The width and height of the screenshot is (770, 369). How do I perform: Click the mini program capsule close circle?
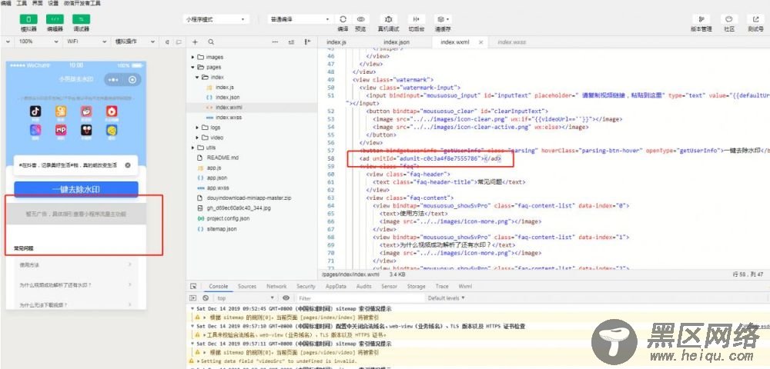click(x=132, y=80)
